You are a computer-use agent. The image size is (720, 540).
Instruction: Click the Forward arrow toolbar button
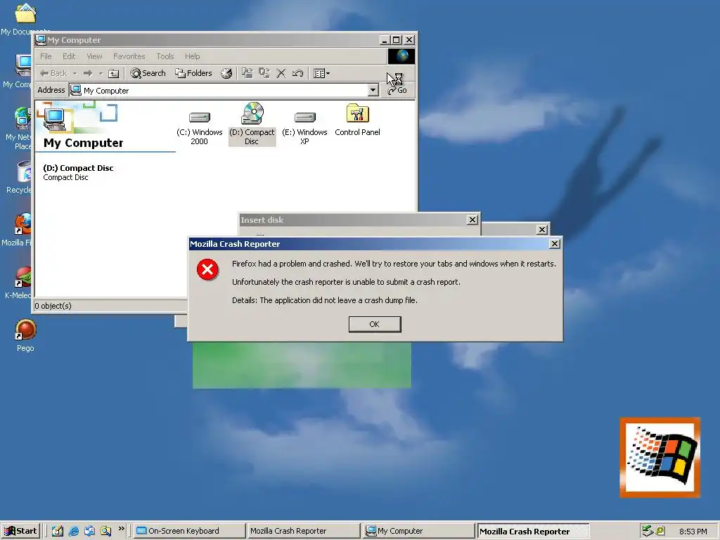tap(88, 73)
